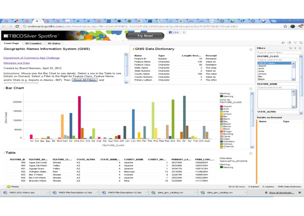This screenshot has height=216, width=304.
Task: Click the Airport pink legend swatch
Action: tap(221, 106)
